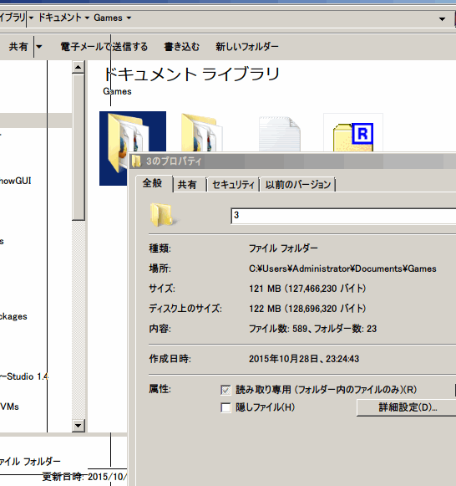Click the navigation pane scroll up arrow
This screenshot has height=486, width=456.
(78, 67)
